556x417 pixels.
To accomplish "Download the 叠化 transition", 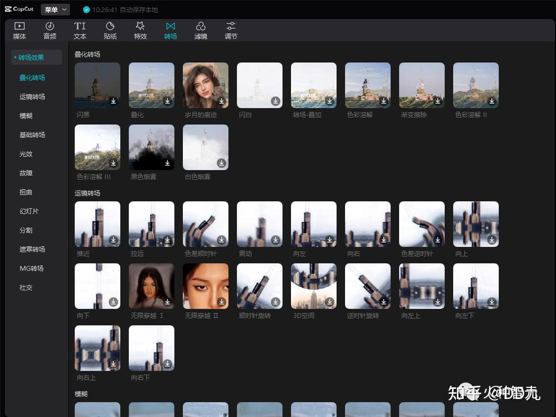I will (x=167, y=101).
